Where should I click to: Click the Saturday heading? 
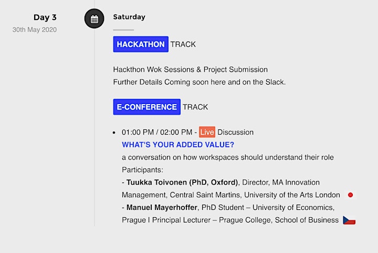click(x=129, y=17)
